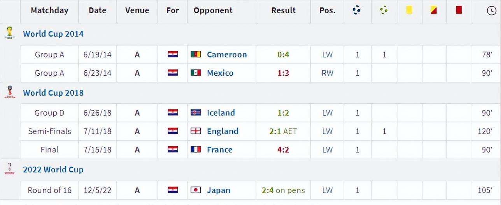Open the 2022 World Cup competition link
The image size is (501, 205).
pyautogui.click(x=53, y=170)
